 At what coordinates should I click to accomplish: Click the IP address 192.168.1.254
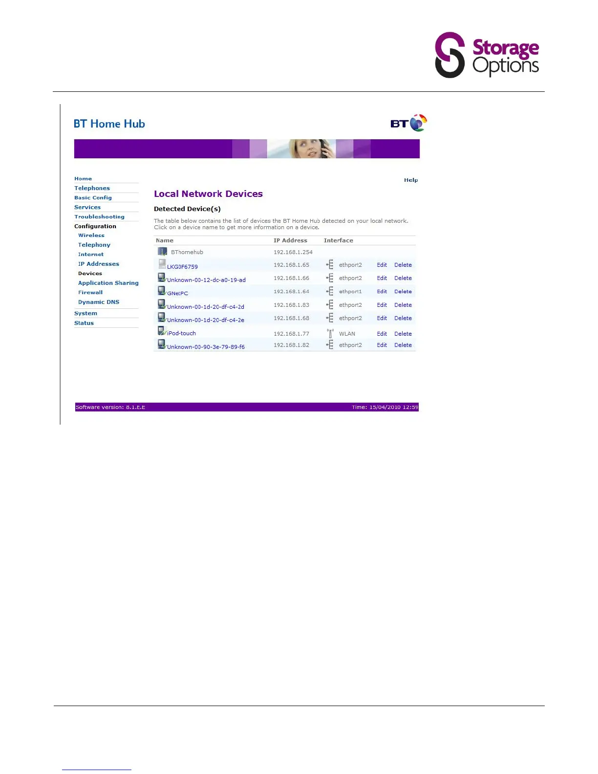293,252
